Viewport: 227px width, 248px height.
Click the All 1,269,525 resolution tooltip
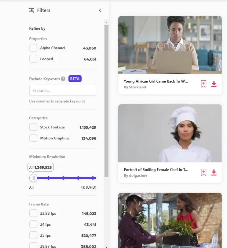click(x=40, y=167)
